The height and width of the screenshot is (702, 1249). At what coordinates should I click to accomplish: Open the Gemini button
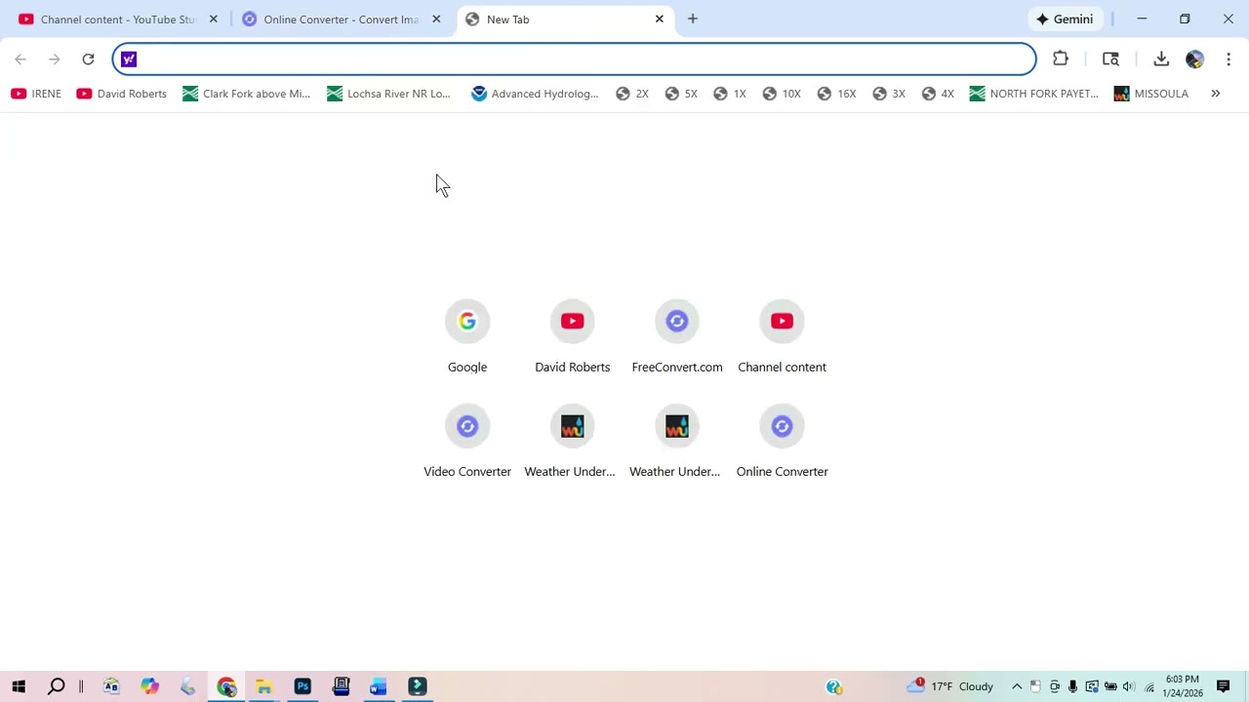click(x=1065, y=19)
